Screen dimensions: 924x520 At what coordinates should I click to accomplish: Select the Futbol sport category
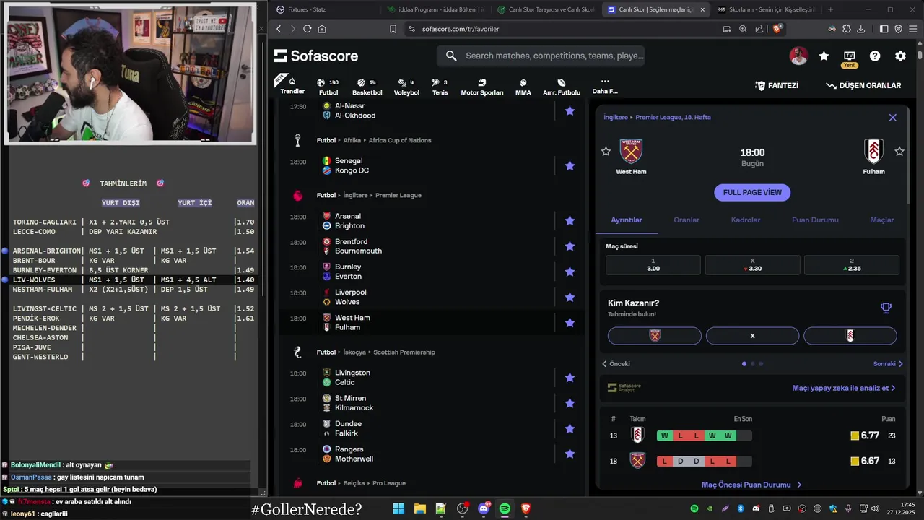pyautogui.click(x=328, y=87)
